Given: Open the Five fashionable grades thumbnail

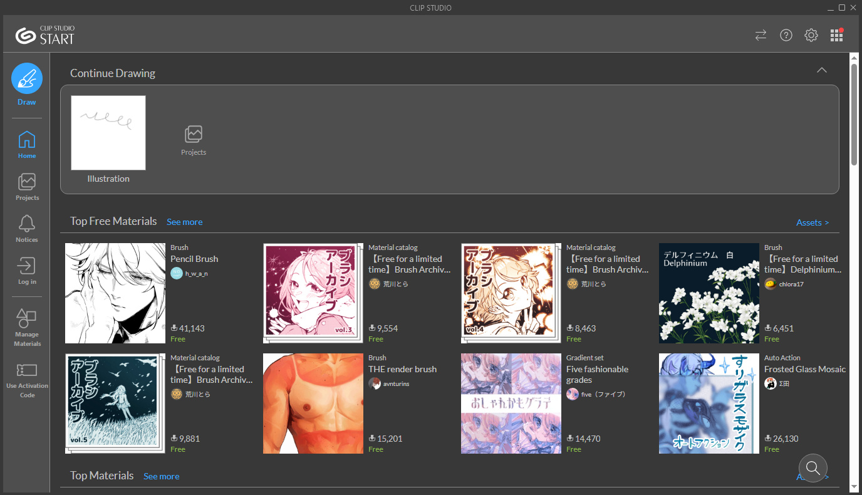Looking at the screenshot, I should tap(511, 404).
